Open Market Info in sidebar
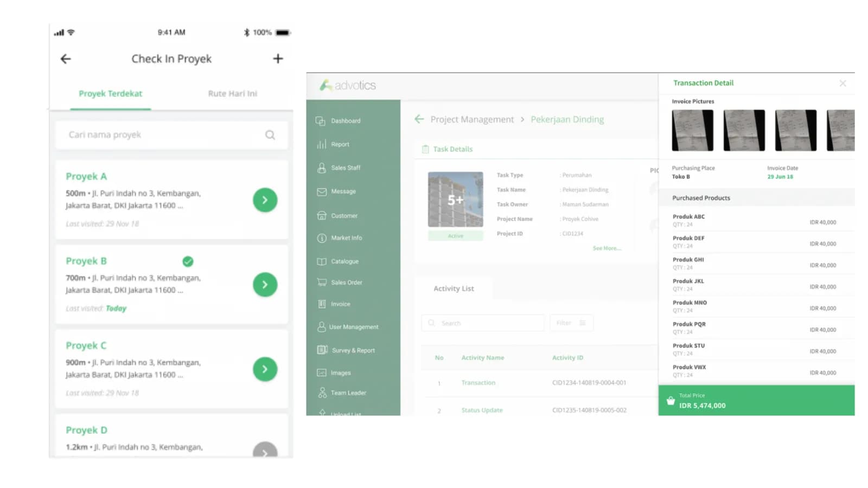Image resolution: width=868 pixels, height=488 pixels. [339, 238]
